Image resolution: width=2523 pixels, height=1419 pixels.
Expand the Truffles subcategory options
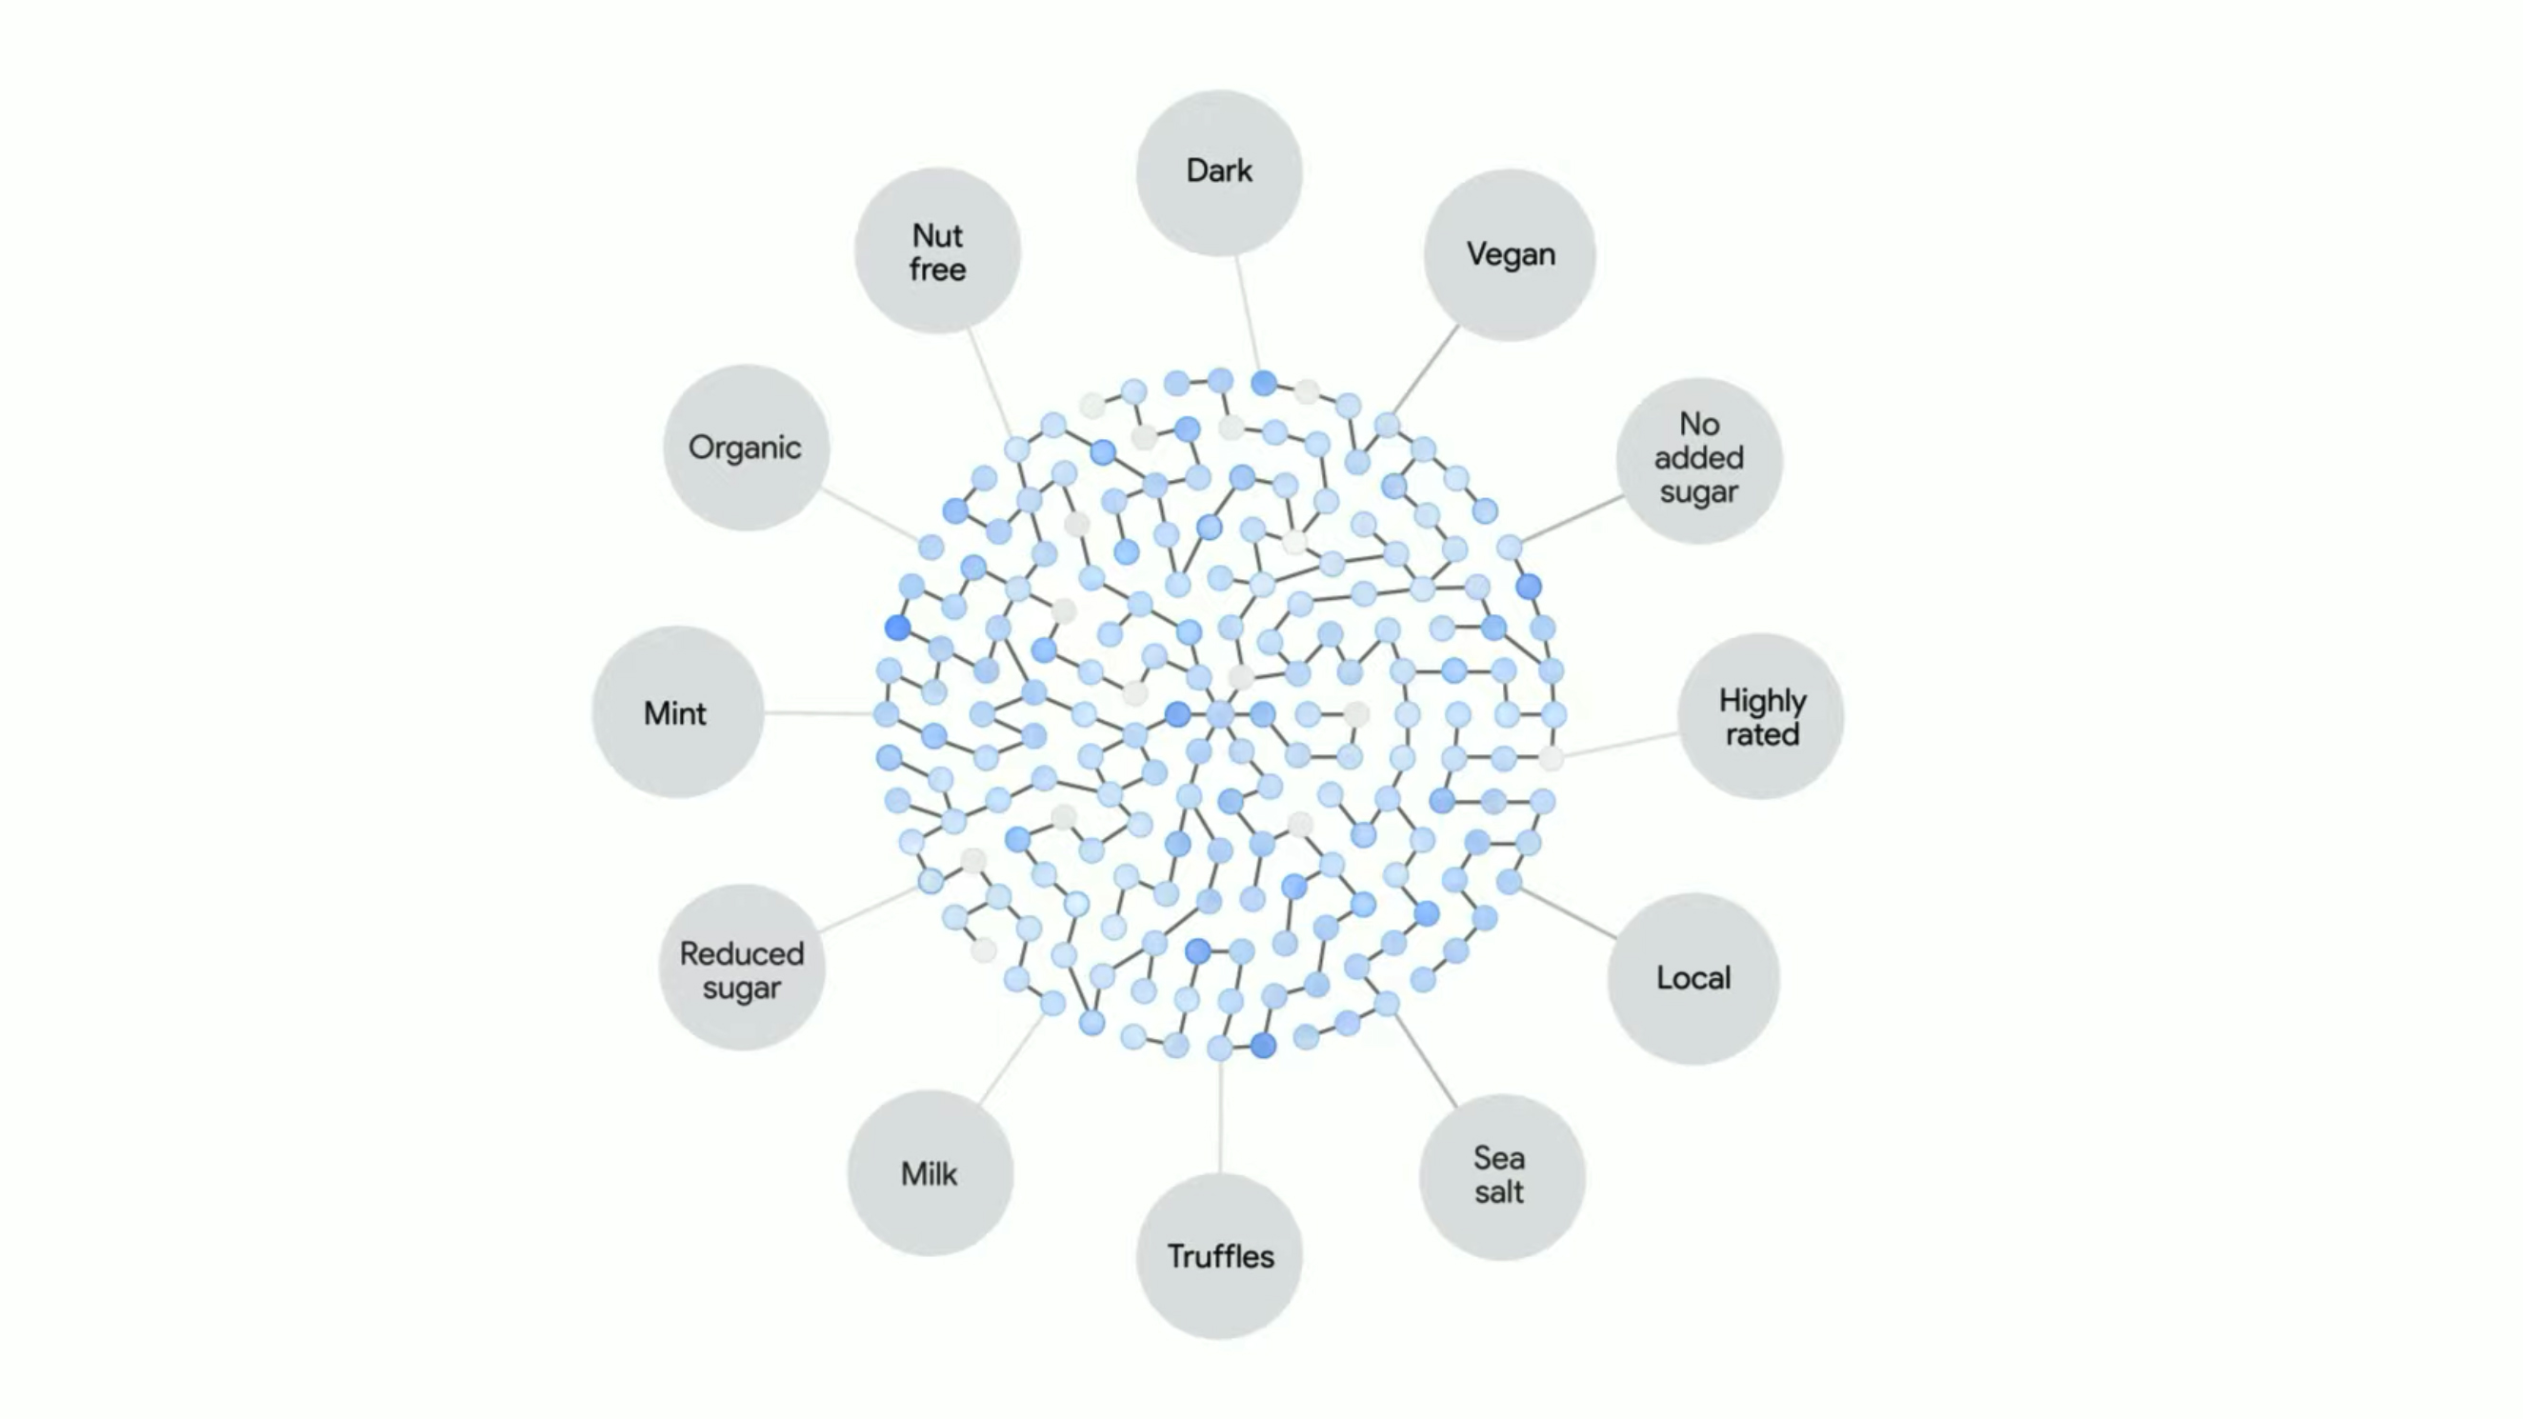pyautogui.click(x=1218, y=1256)
